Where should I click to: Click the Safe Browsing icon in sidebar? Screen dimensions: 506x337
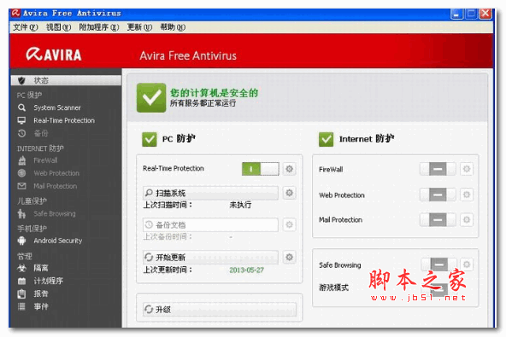coord(21,213)
